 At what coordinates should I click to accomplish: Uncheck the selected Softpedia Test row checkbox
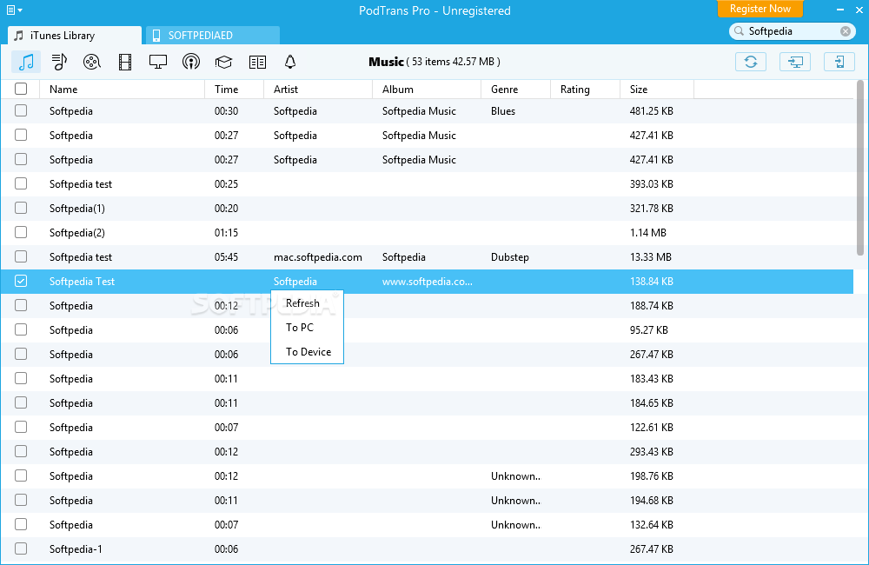[x=21, y=281]
